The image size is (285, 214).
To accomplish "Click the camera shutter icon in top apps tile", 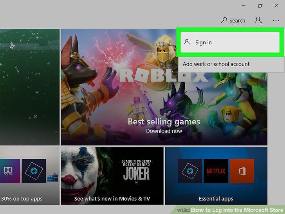I will (34, 171).
